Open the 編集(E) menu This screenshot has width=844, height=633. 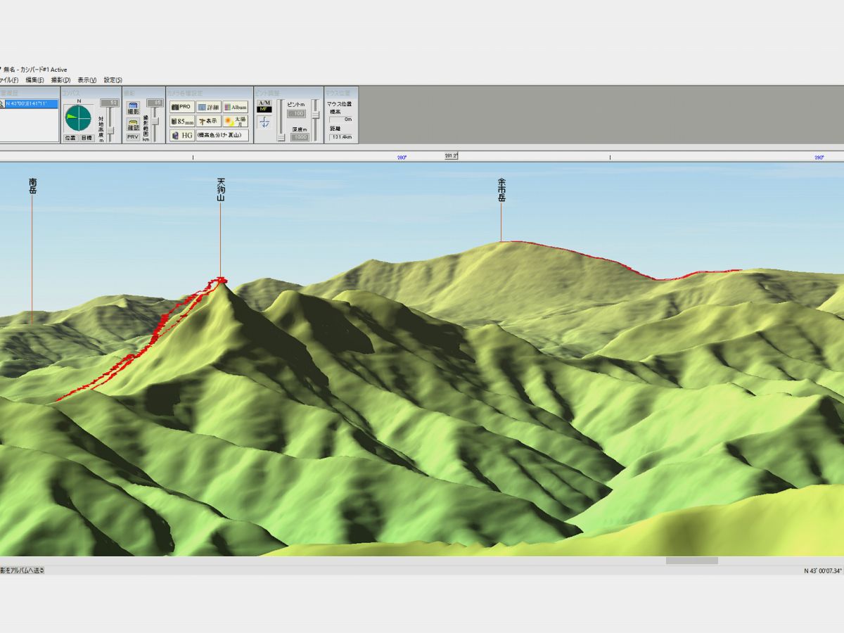pos(36,80)
